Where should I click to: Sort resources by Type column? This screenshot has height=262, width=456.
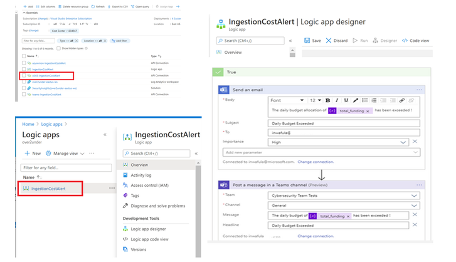pos(156,56)
